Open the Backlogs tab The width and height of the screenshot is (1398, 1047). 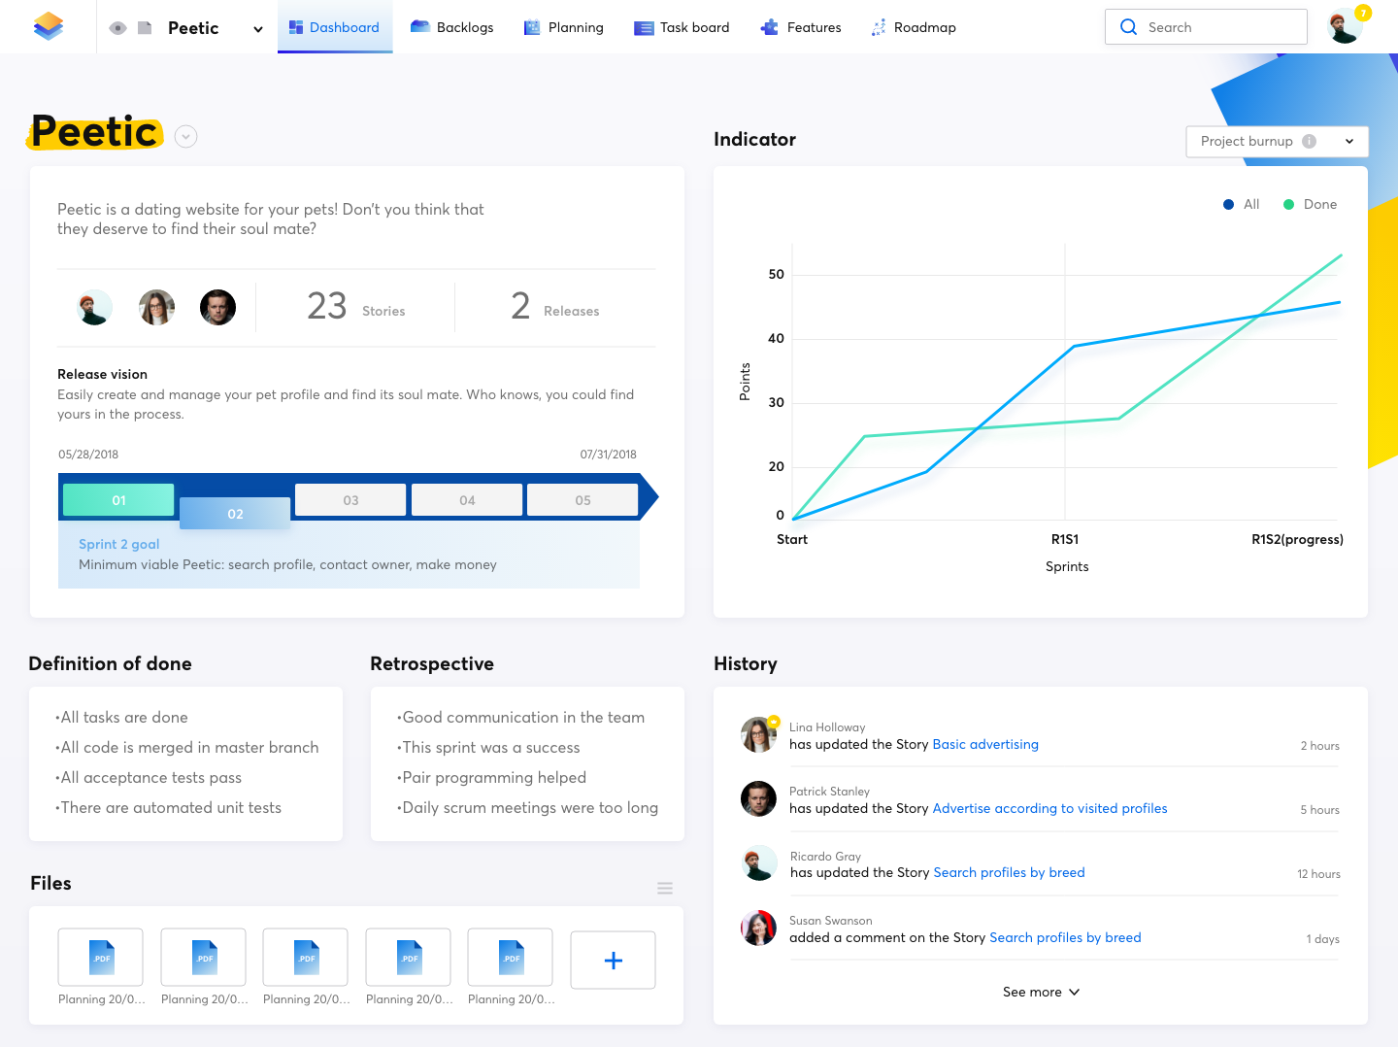pyautogui.click(x=452, y=27)
